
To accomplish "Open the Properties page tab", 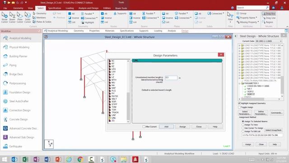I will 94,31.
